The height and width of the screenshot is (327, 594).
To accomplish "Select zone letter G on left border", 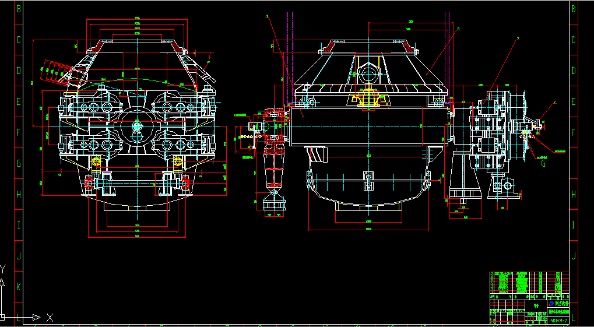I will tap(19, 163).
